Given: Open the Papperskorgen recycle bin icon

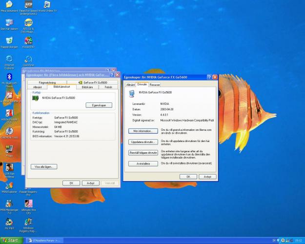Looking at the screenshot, I should (x=9, y=41).
